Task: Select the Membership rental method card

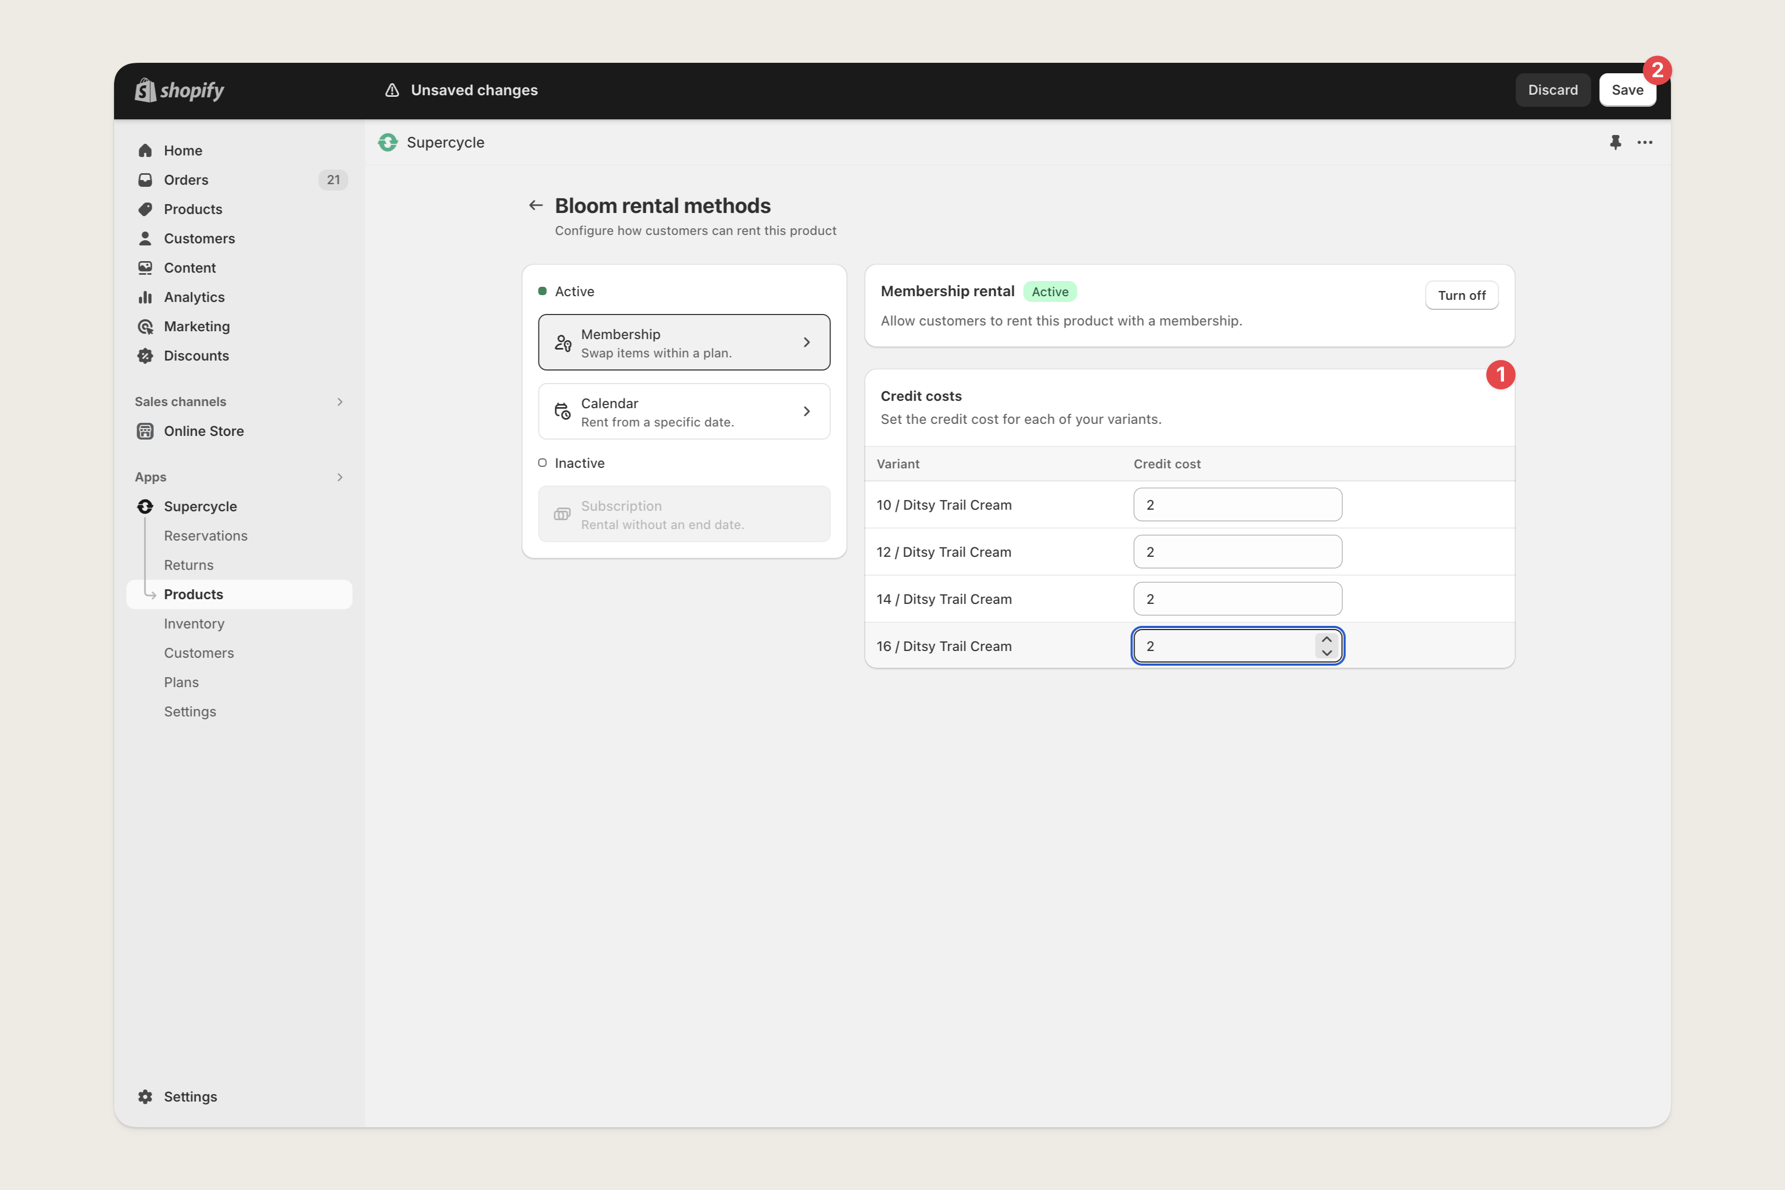Action: pyautogui.click(x=684, y=342)
